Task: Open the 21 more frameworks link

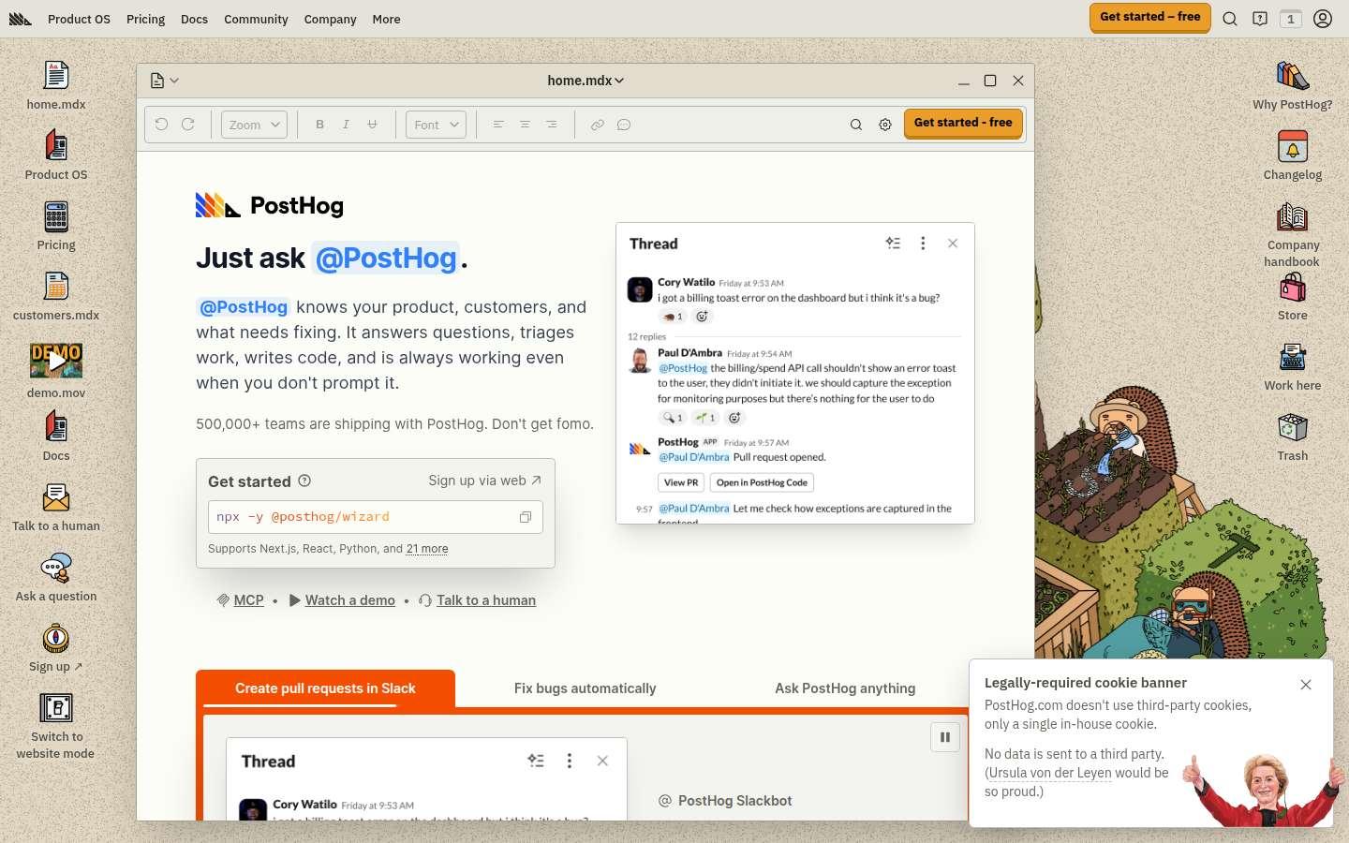Action: pos(427,549)
